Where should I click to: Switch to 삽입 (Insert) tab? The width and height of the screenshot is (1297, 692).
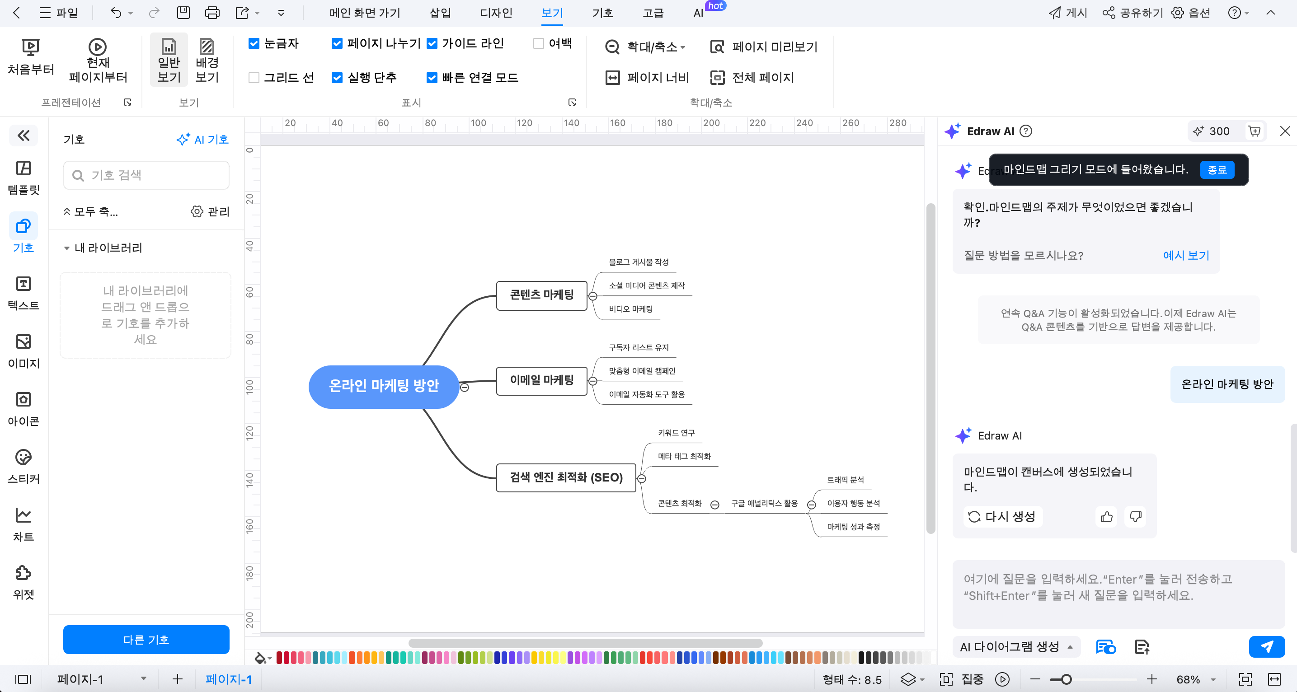pyautogui.click(x=440, y=13)
